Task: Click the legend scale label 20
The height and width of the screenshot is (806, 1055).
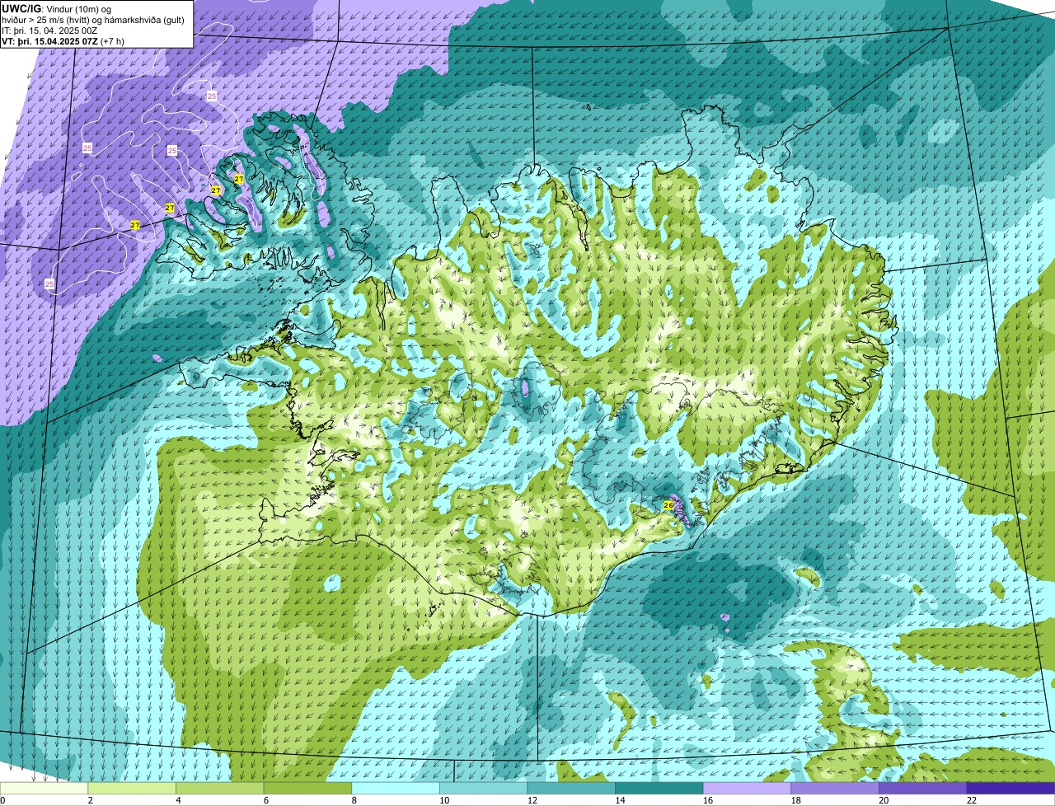Action: [884, 800]
